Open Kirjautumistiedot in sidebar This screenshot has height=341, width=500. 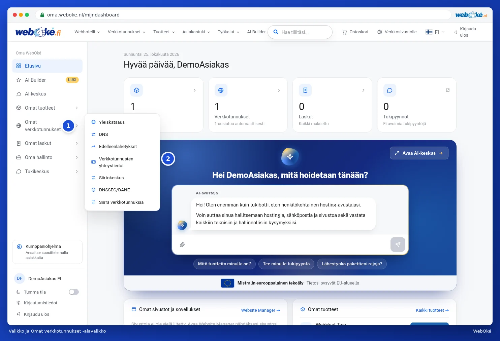coord(37,303)
